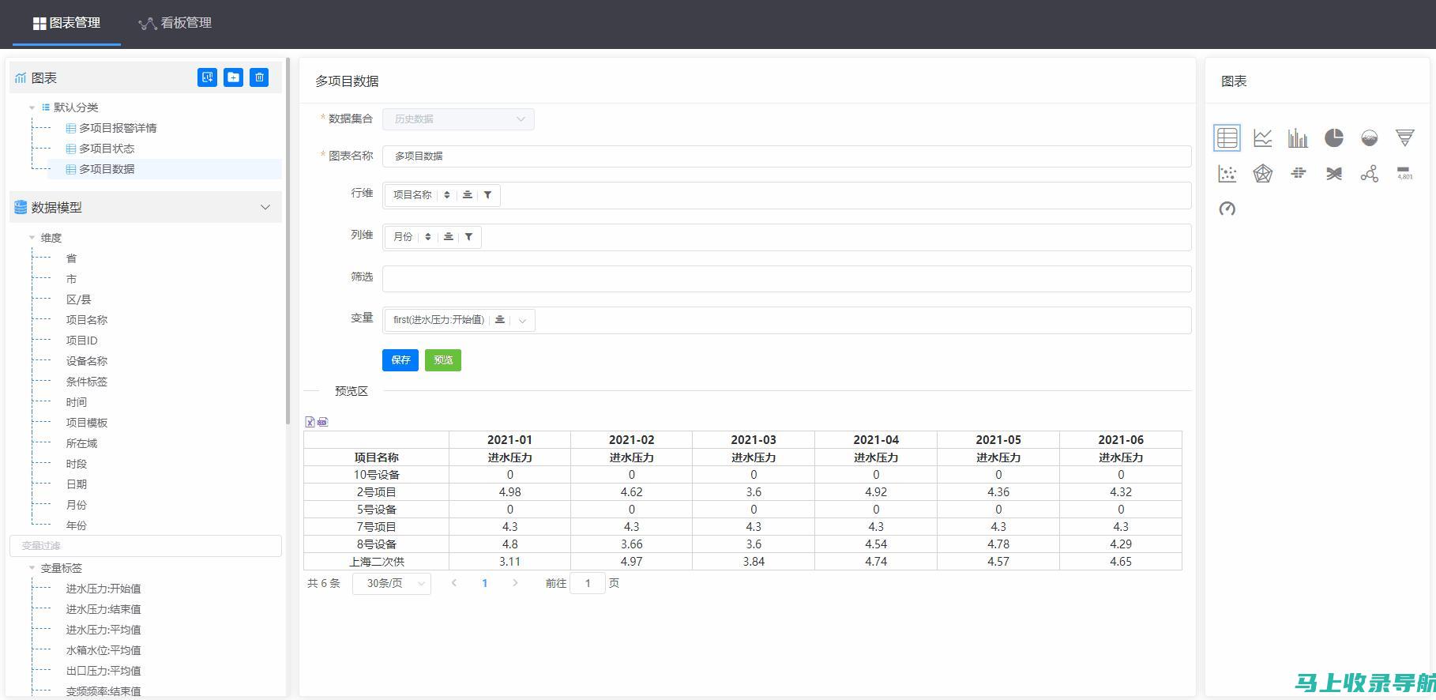Collapse the 维度 tree node

coord(32,238)
